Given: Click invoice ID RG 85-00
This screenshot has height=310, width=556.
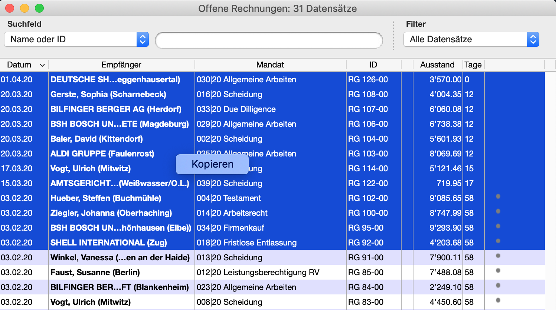Looking at the screenshot, I should (366, 273).
